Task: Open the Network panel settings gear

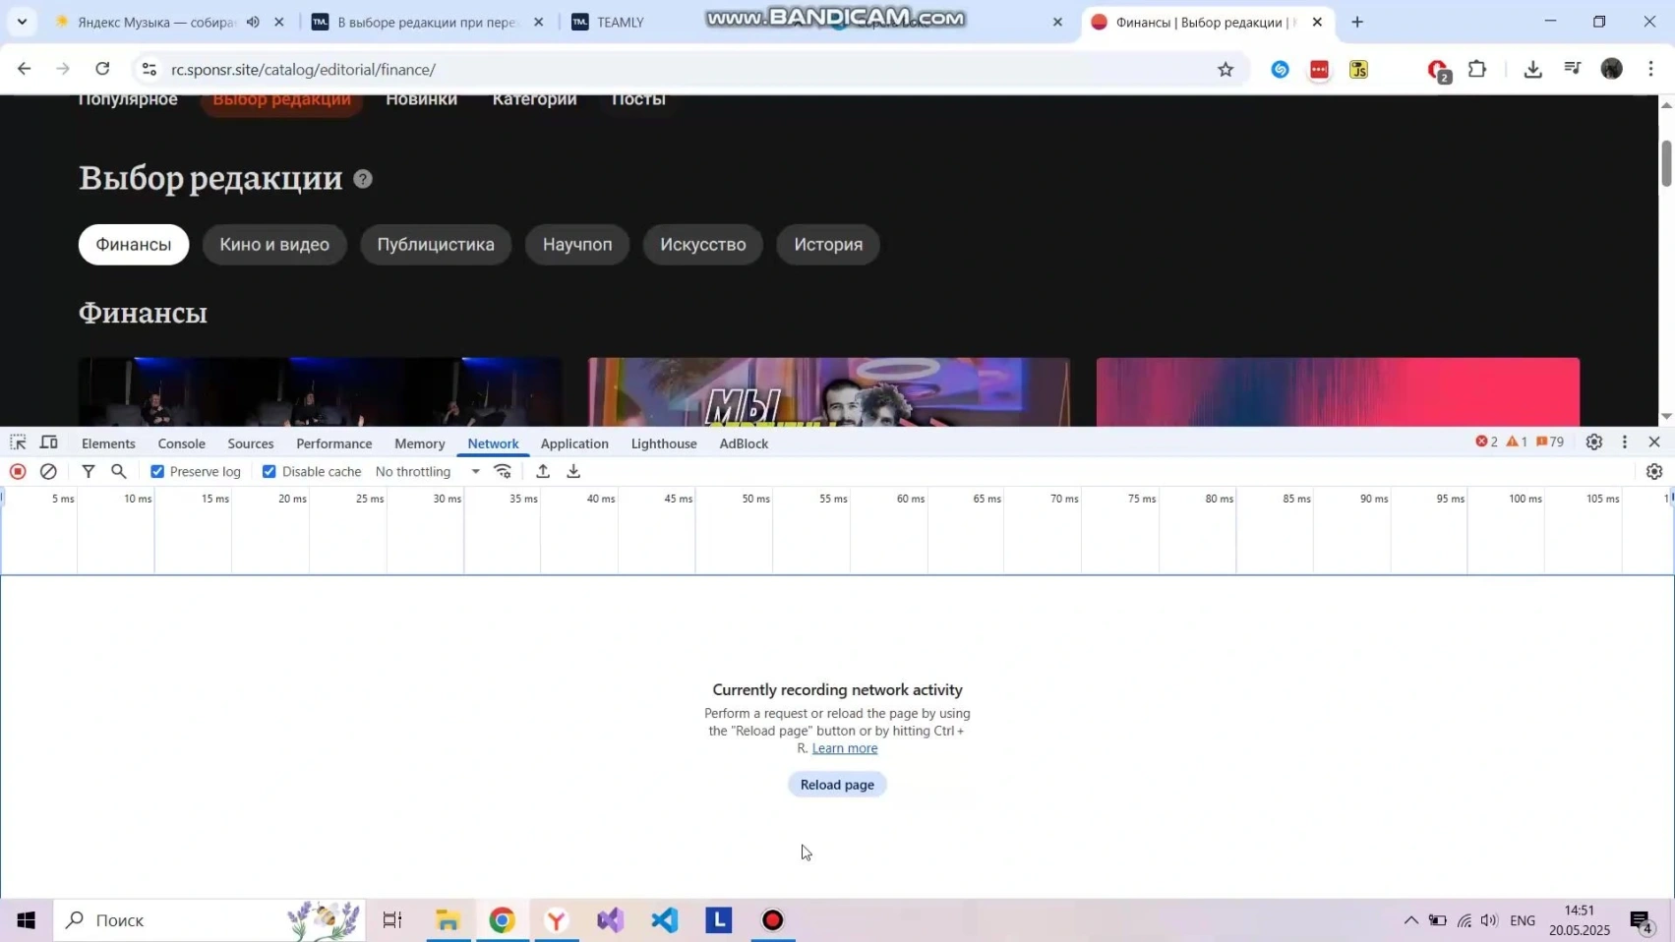Action: click(x=1654, y=472)
